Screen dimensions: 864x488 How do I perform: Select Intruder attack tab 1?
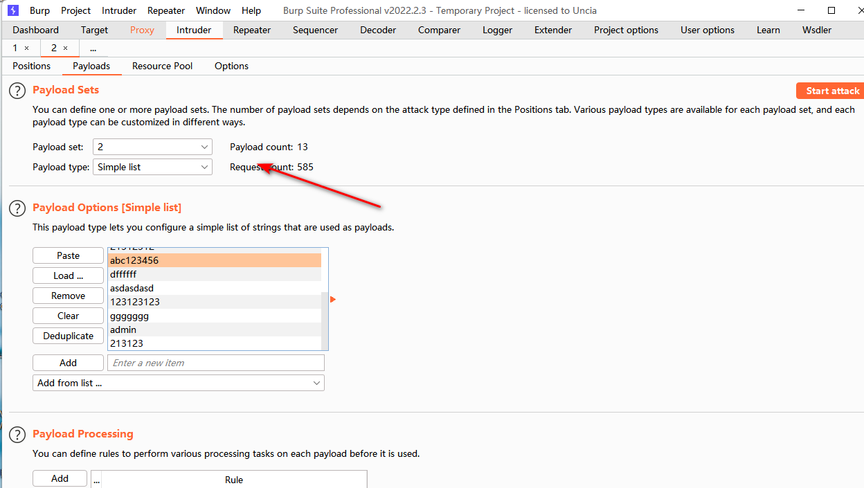point(15,48)
